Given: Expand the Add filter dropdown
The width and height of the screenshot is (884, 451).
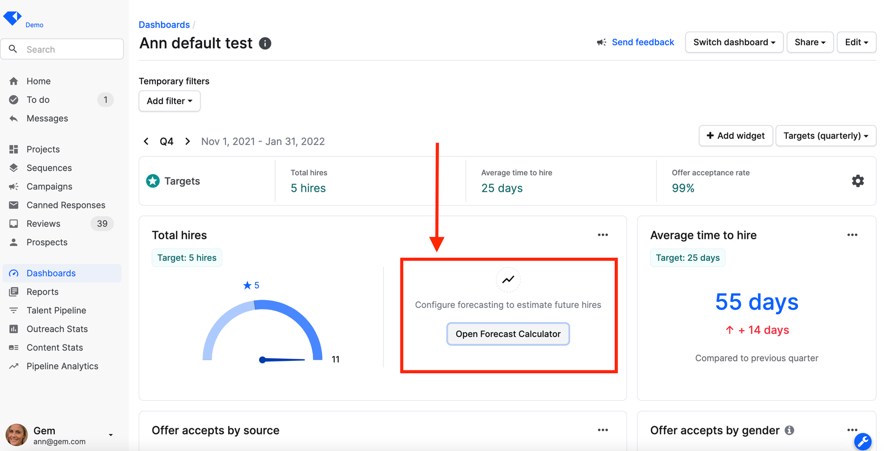Looking at the screenshot, I should click(169, 101).
